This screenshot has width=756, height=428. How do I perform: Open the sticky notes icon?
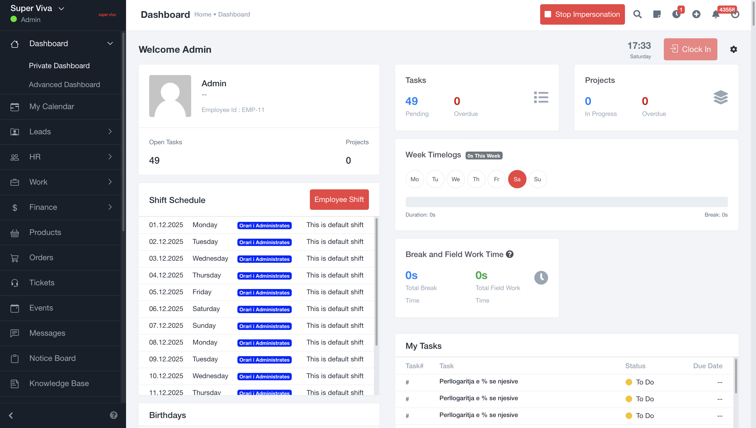coord(656,14)
